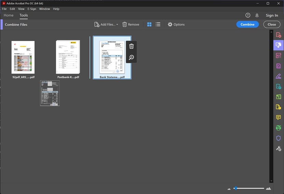The width and height of the screenshot is (284, 194).
Task: Open the pink Edit PDF layout icon
Action: click(279, 55)
